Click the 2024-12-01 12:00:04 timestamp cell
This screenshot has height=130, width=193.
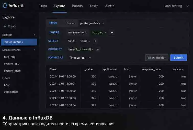pyautogui.click(x=63, y=105)
